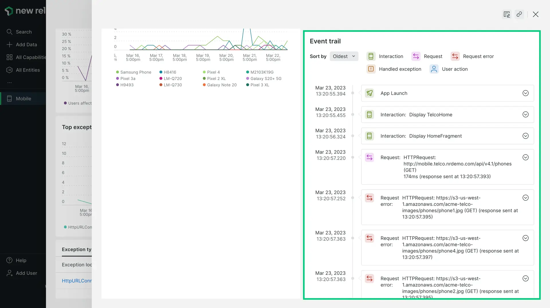Expand the phone1.jpg request error event
Screen dimensions: 550x308
[x=525, y=198]
